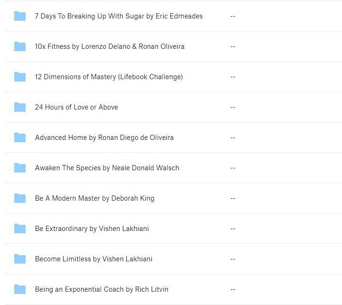Screen dimensions: 342x305
Task: Open Be A Modern Master by Deborah King name
Action: pos(94,198)
